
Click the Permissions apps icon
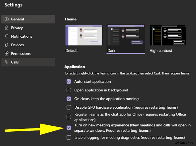[7, 53]
